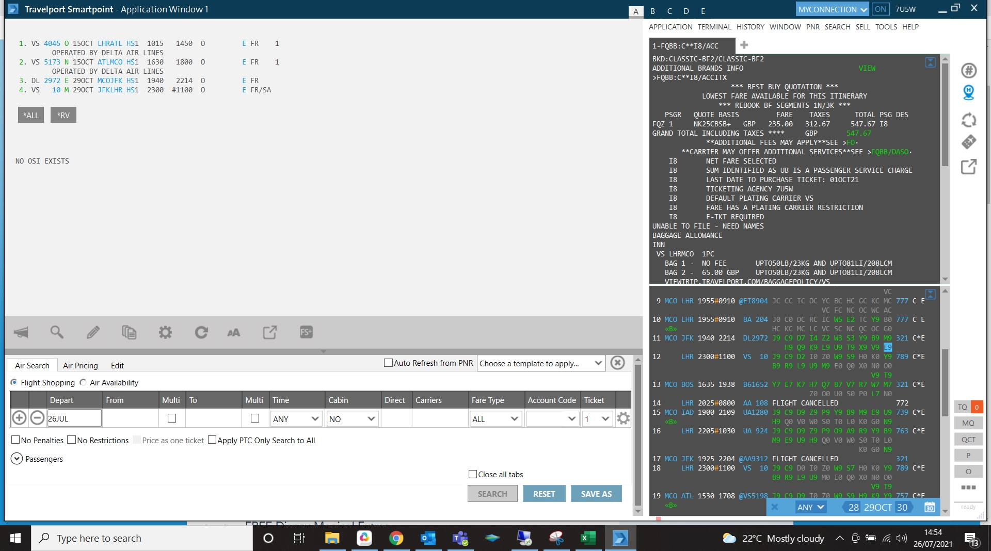
Task: Open the TOOLS menu
Action: point(886,27)
